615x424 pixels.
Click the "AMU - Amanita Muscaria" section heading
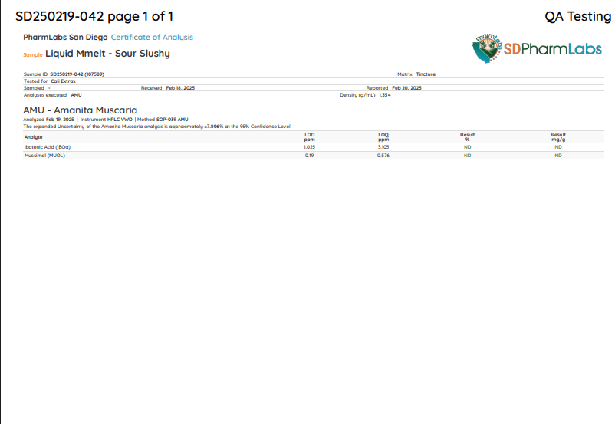click(80, 110)
